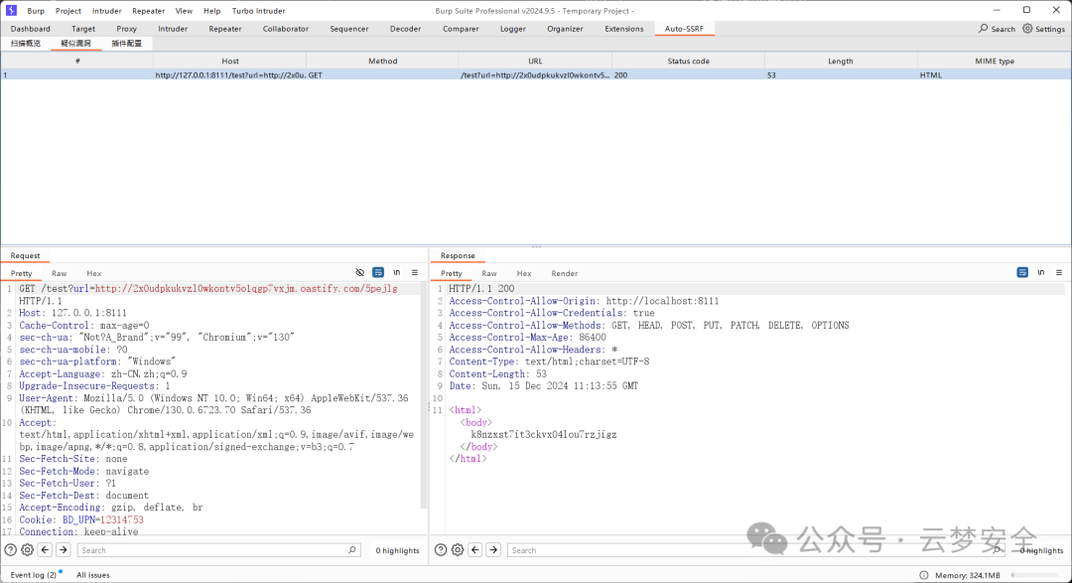Switch to the Proxy tab
Viewport: 1072px width, 583px height.
(x=126, y=29)
